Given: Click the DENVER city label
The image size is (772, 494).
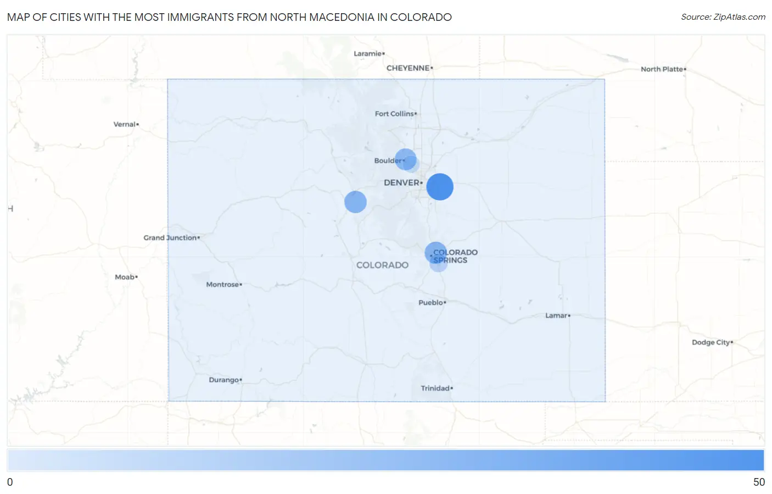Looking at the screenshot, I should (x=401, y=182).
